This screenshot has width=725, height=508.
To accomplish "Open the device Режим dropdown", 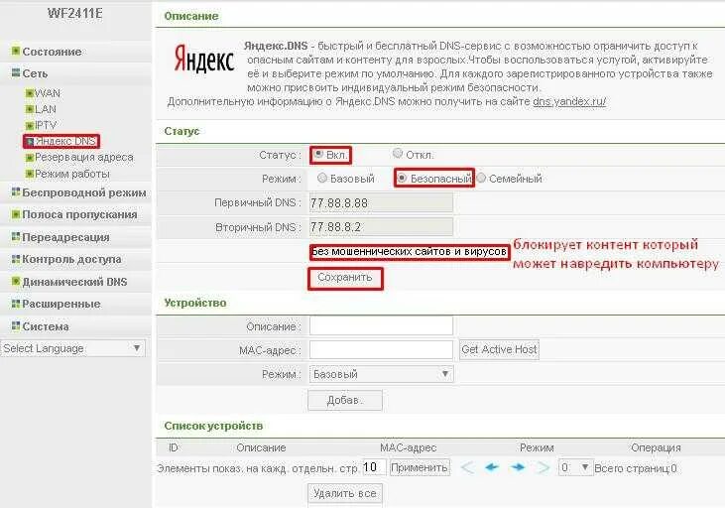I will coord(381,374).
